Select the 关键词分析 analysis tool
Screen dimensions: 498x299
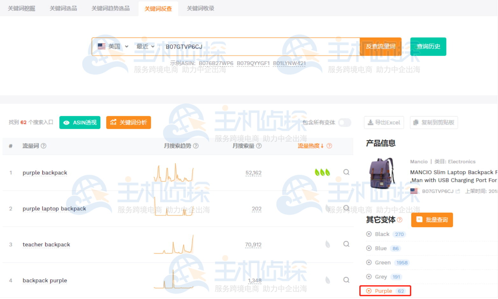coord(129,122)
